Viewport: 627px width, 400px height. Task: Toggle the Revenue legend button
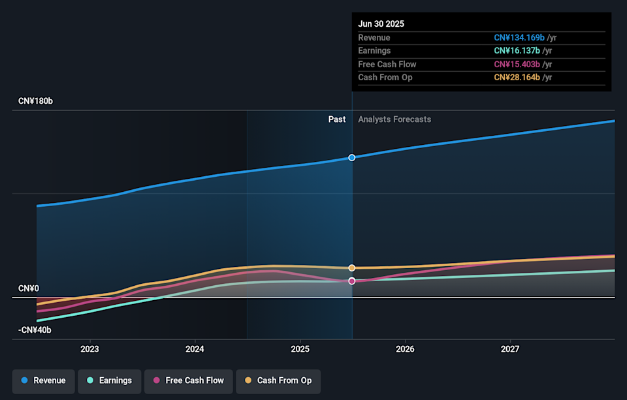[x=43, y=380]
